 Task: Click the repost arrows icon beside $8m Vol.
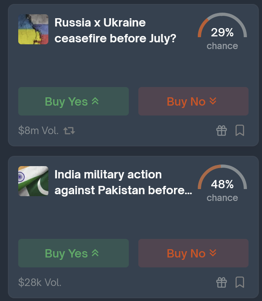click(x=69, y=131)
